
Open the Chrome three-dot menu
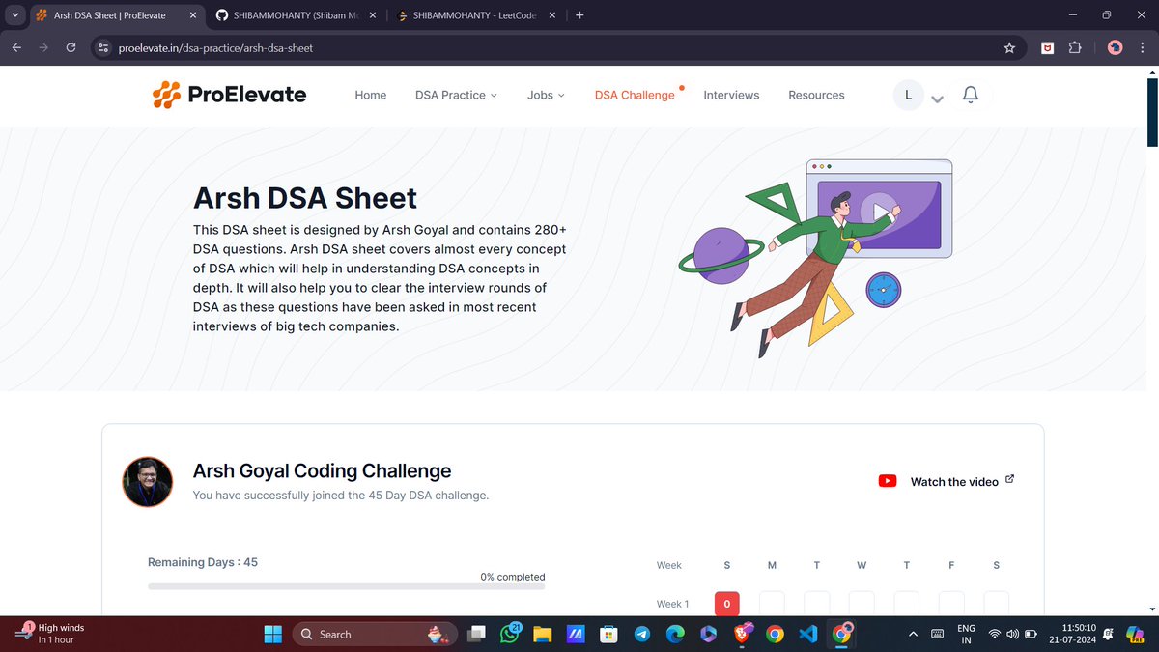click(x=1142, y=47)
